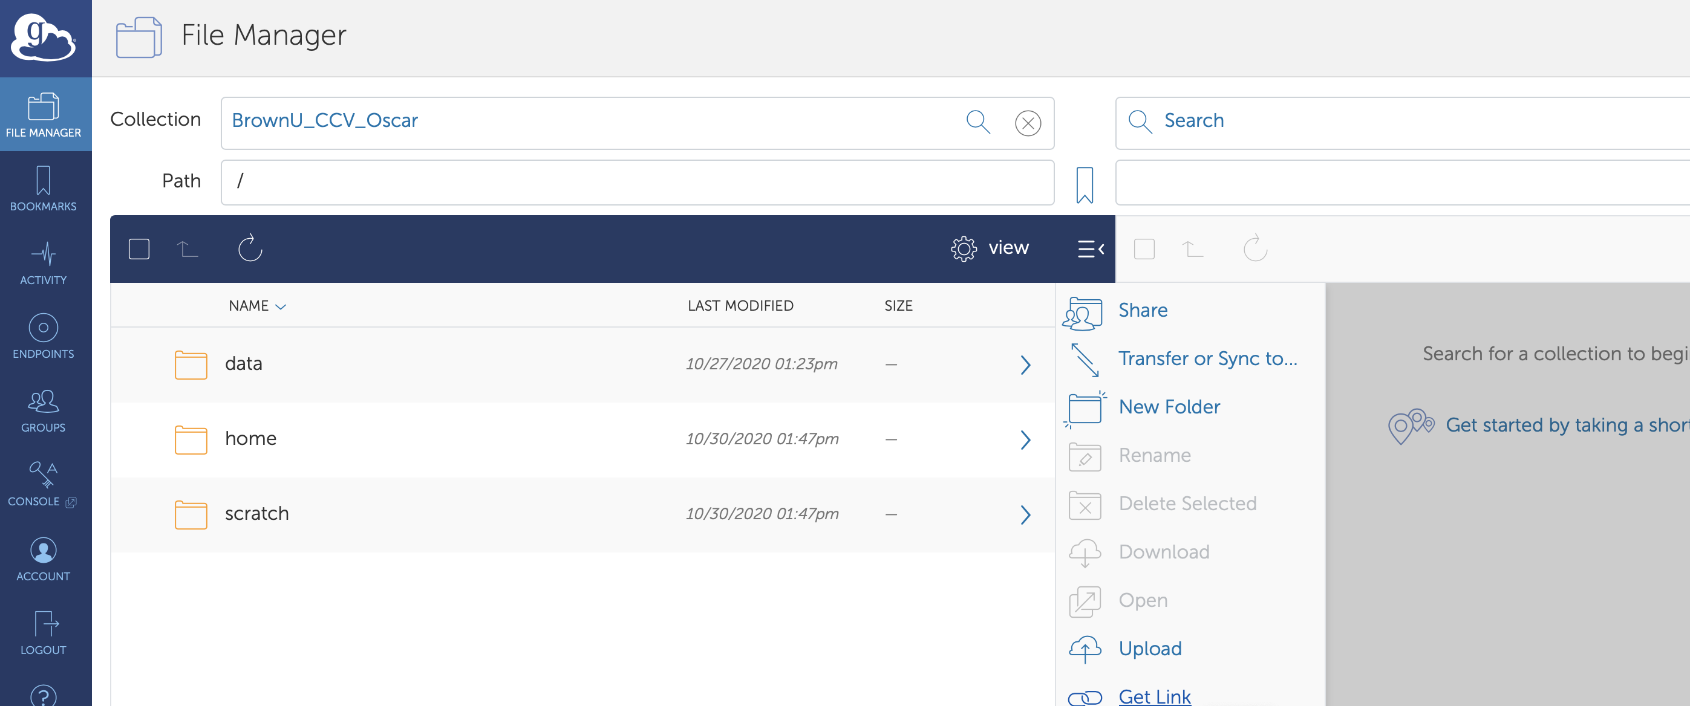Viewport: 1690px width, 706px height.
Task: Select the home folder row
Action: [x=582, y=440]
